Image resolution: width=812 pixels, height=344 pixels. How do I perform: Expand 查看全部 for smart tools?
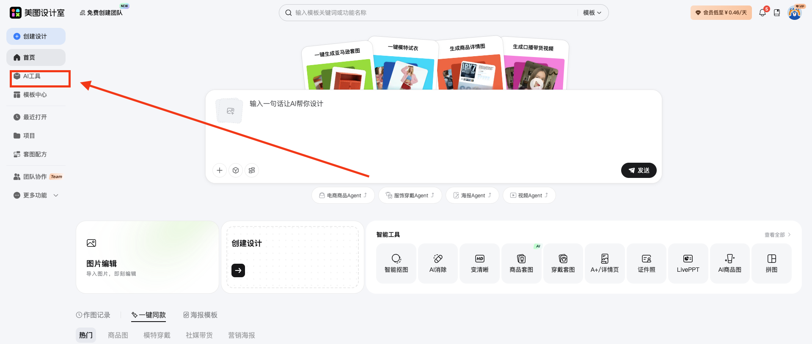[x=777, y=235]
